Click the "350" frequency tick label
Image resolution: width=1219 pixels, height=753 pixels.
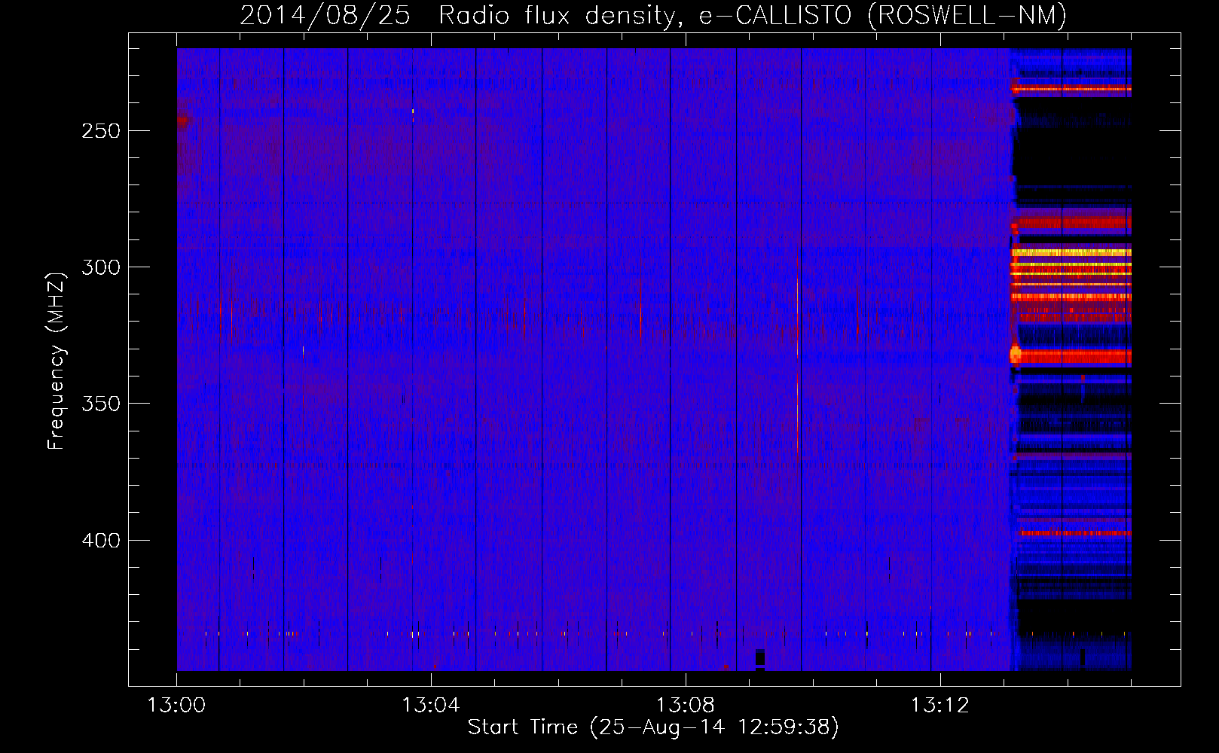101,404
